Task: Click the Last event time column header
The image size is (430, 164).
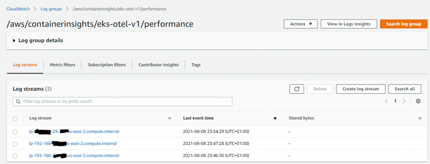Action: tap(198, 118)
